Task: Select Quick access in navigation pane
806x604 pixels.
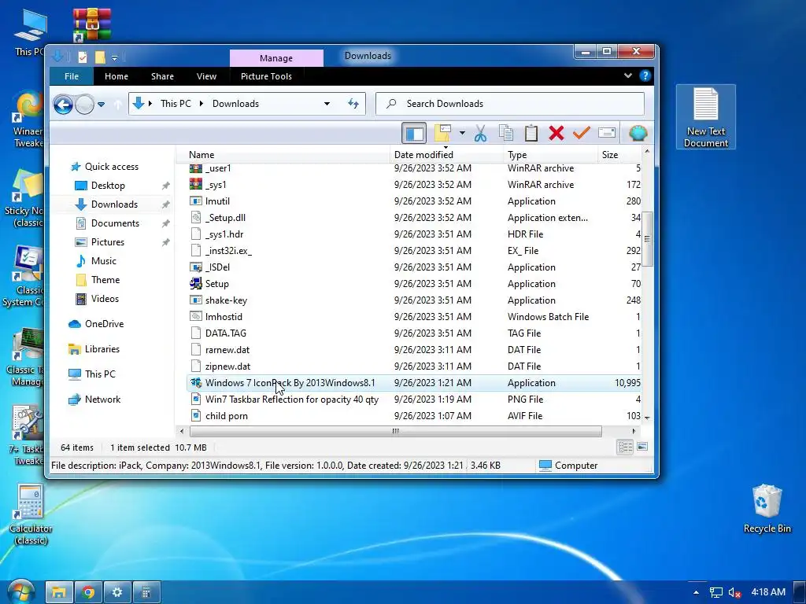Action: [x=111, y=167]
